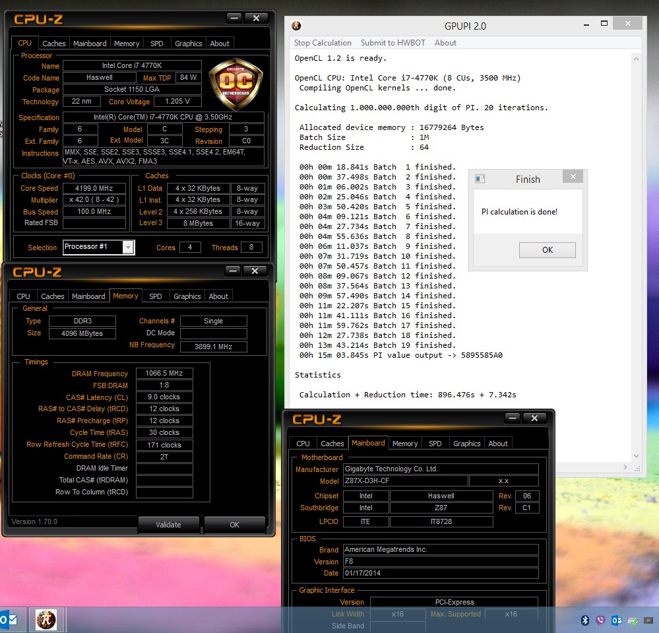Click the GPUPI application icon in title bar
Image resolution: width=659 pixels, height=633 pixels.
click(296, 26)
